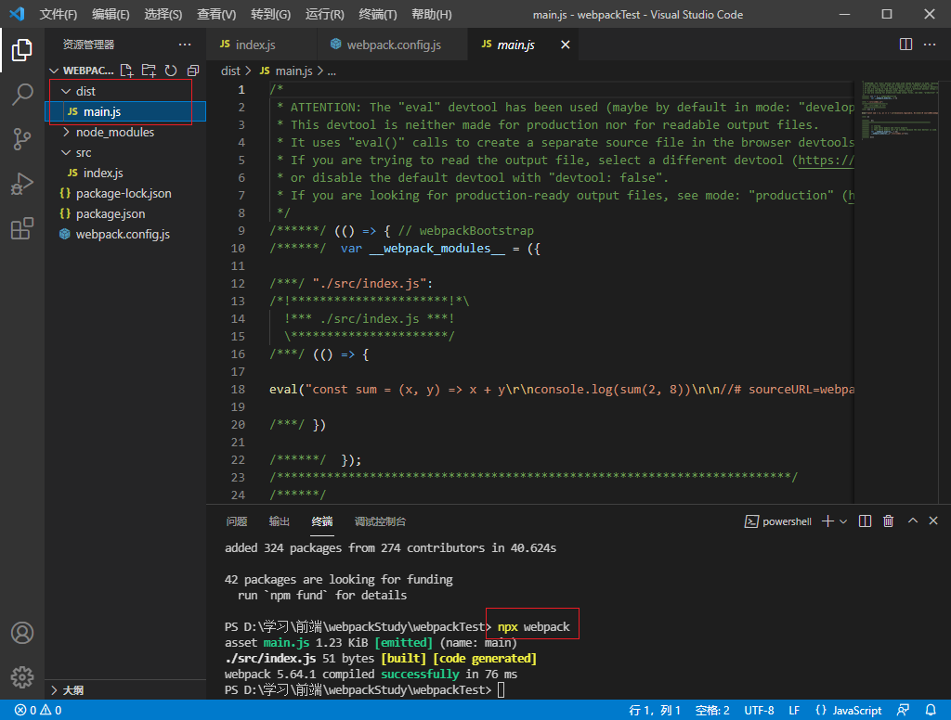Viewport: 951px width, 720px height.
Task: Open the 运行(R) menu
Action: coord(324,15)
